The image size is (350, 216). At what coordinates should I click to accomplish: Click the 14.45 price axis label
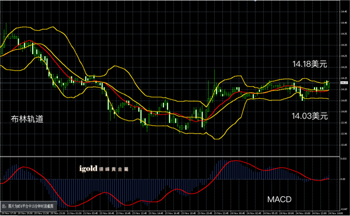344,12
